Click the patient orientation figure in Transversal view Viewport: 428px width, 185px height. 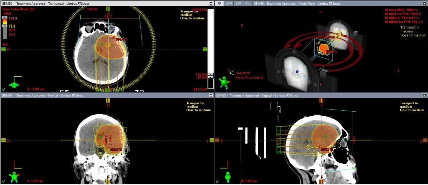coord(14,83)
